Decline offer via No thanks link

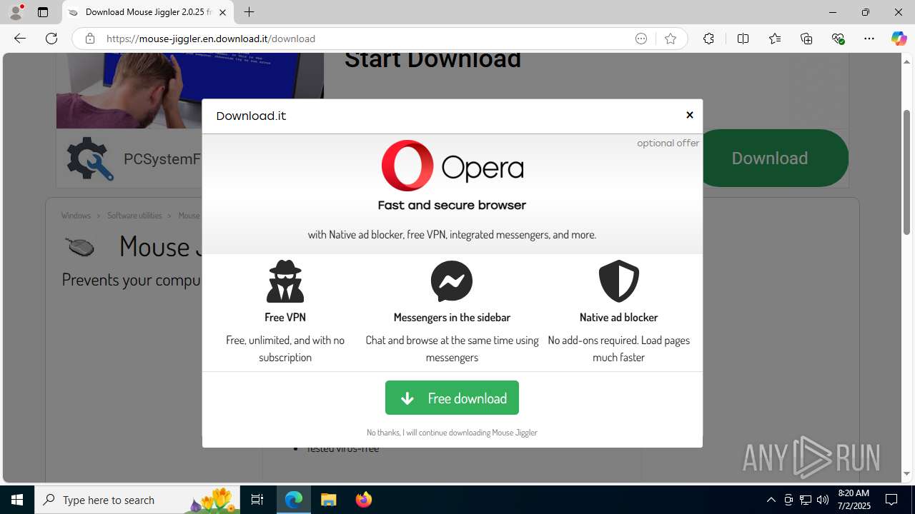[x=452, y=433]
